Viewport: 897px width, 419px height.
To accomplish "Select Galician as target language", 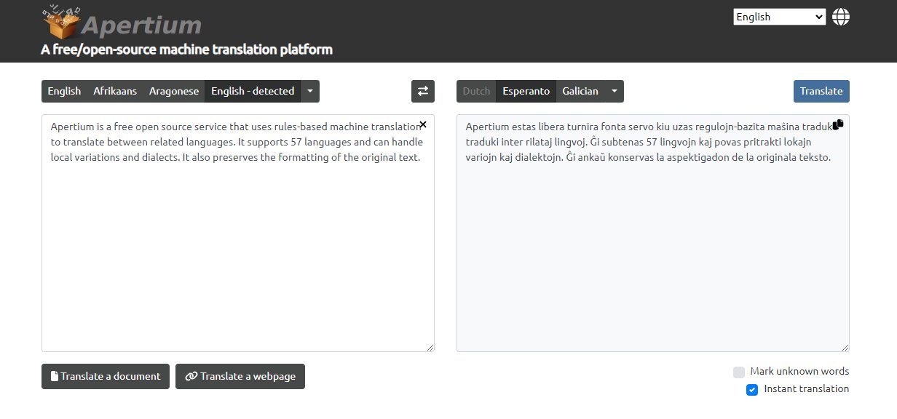I will [580, 91].
